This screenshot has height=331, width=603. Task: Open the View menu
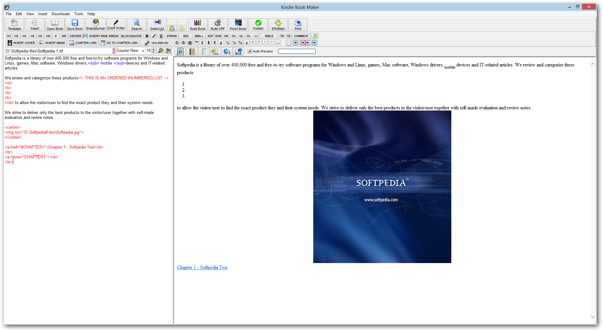pos(30,14)
